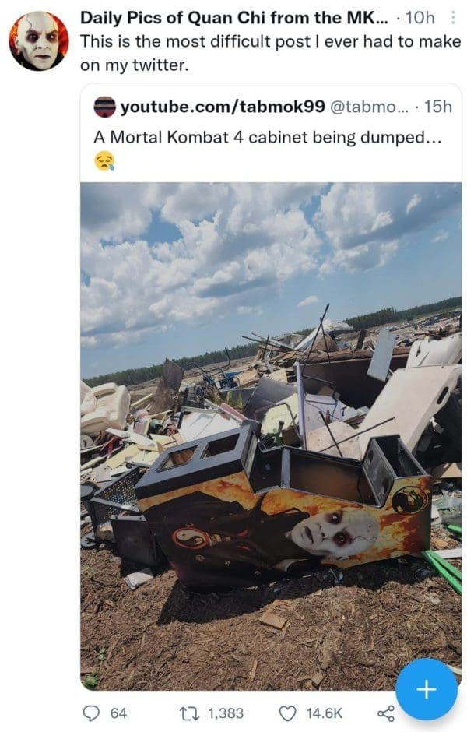Open the dumped arcade cabinet photo
Viewport: 467px width, 732px height.
coord(271,436)
